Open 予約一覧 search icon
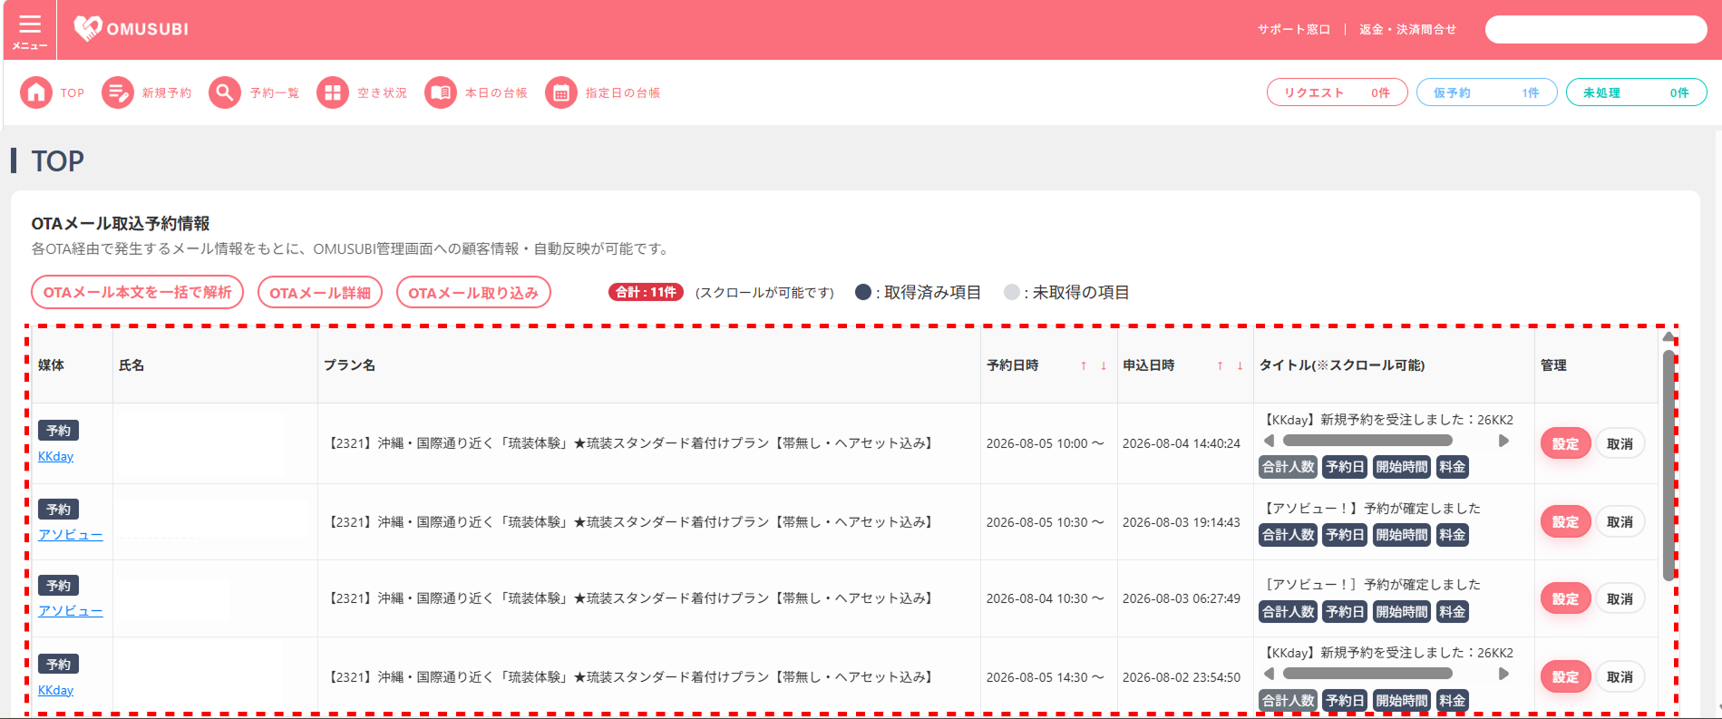The image size is (1722, 719). (x=225, y=92)
